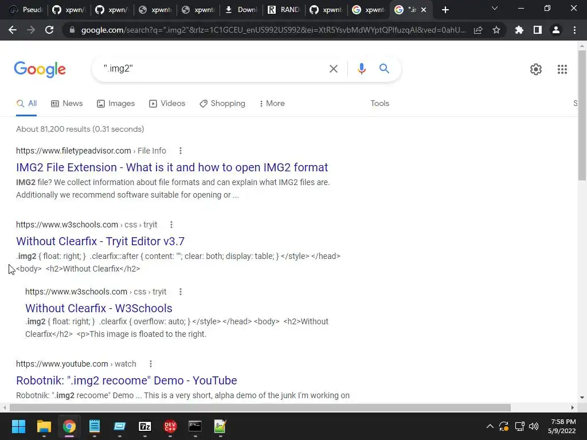This screenshot has height=440, width=587.
Task: Switch to the Downl browser tab
Action: click(241, 10)
